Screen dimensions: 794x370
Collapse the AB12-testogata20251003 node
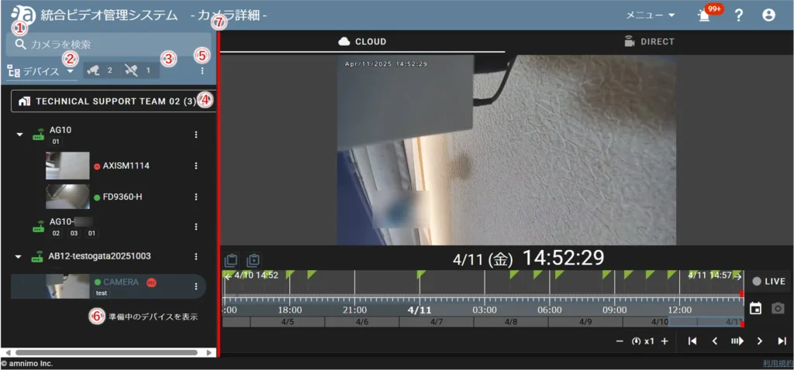[19, 256]
